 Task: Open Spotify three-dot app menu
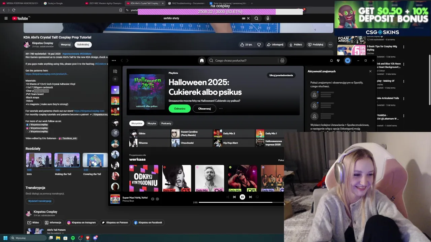point(114,61)
